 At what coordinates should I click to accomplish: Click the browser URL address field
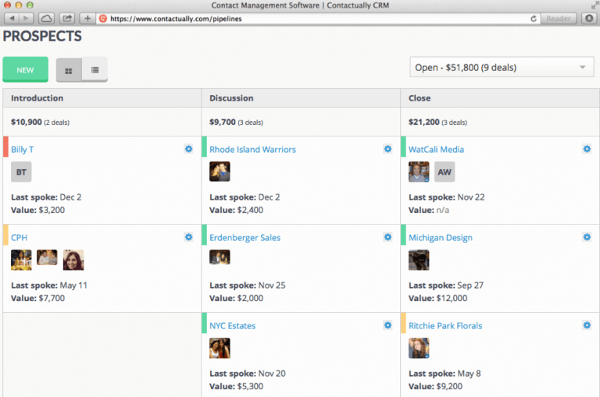coord(312,18)
